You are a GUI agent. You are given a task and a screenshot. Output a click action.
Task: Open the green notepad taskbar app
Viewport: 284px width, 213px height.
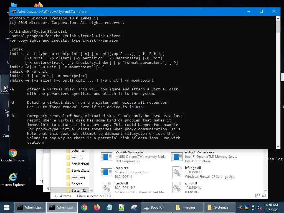coord(121,207)
